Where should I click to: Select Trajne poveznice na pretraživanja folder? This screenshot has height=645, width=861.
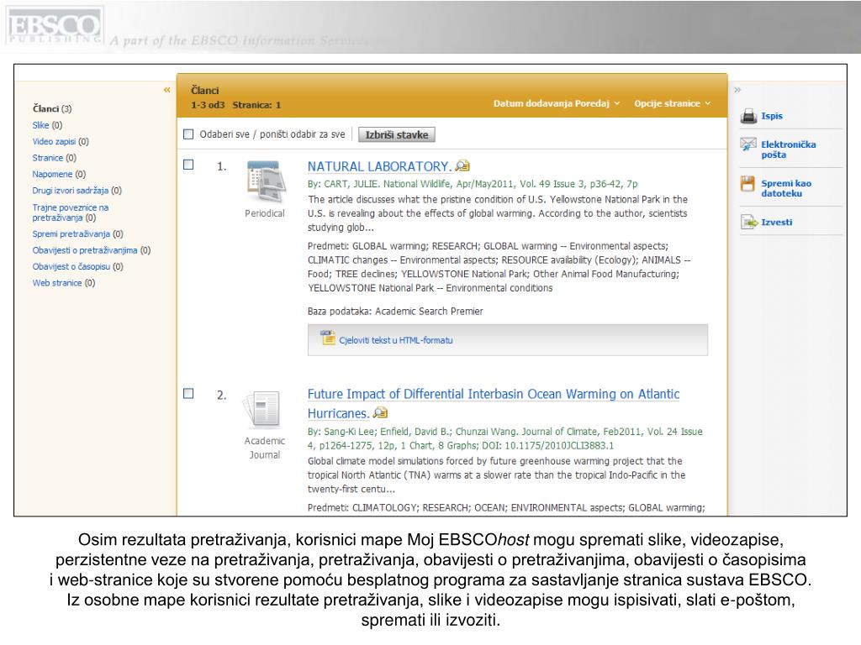tap(71, 212)
